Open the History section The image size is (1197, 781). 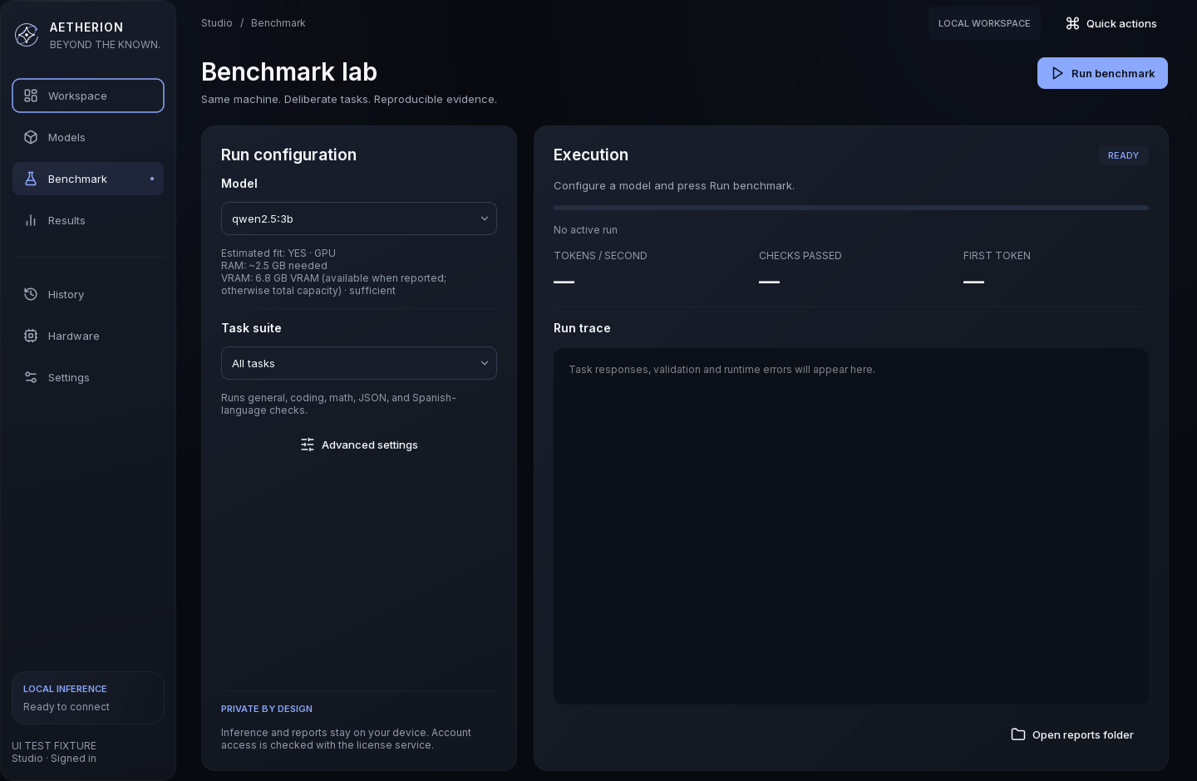click(88, 294)
